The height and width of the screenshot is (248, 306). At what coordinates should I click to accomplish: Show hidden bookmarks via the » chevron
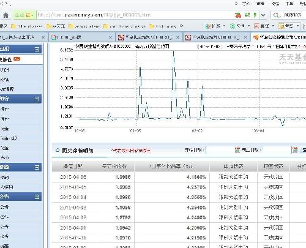(181, 26)
